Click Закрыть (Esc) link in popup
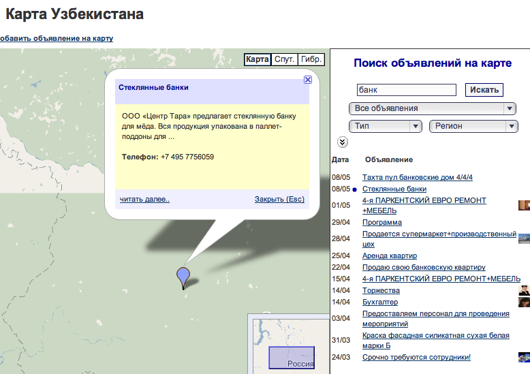This screenshot has width=530, height=374. pos(279,200)
